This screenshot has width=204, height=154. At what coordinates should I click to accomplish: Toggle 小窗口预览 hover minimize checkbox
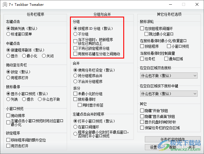pos(169,46)
